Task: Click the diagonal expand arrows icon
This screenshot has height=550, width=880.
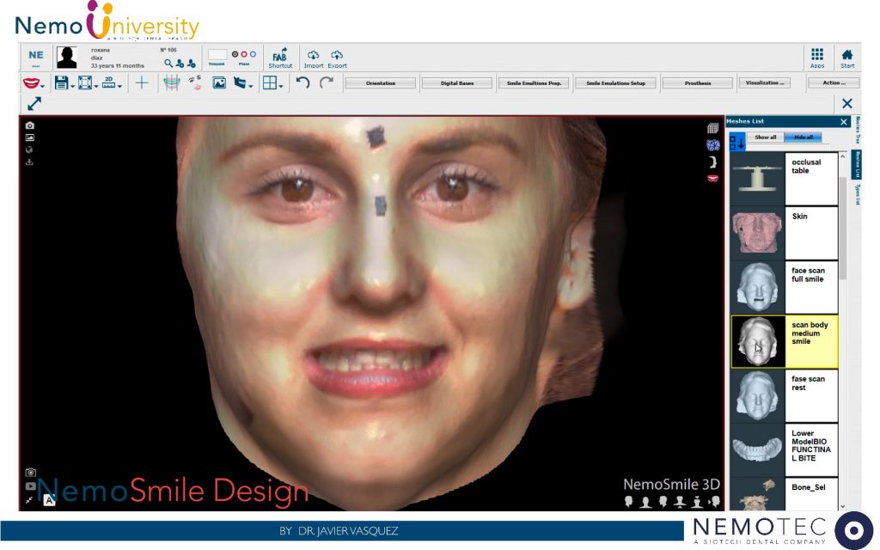Action: 34,104
